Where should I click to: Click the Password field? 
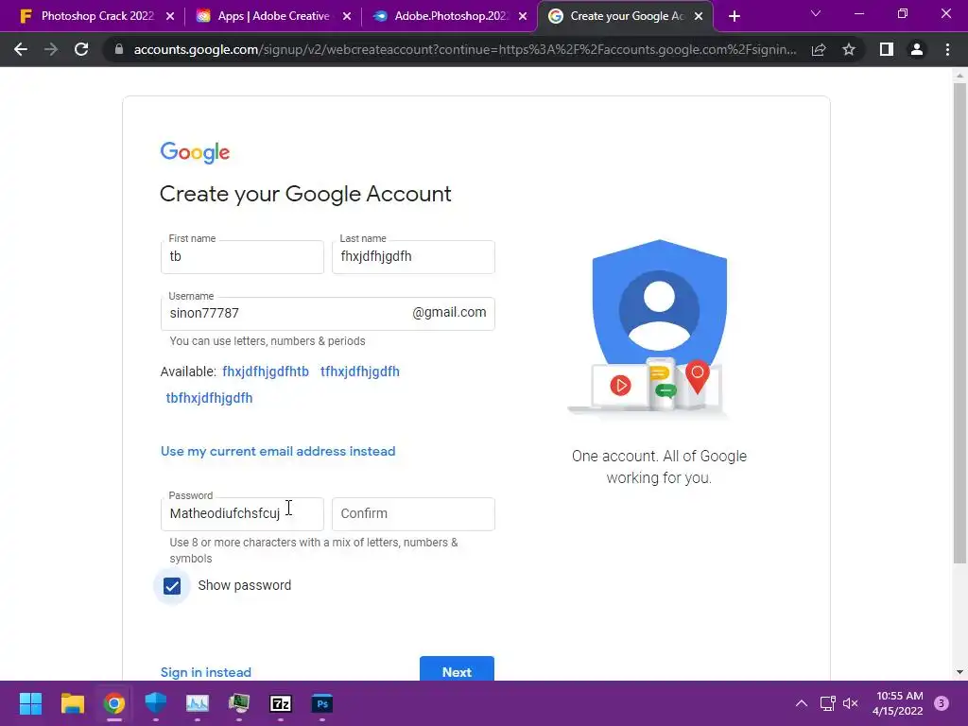point(242,513)
